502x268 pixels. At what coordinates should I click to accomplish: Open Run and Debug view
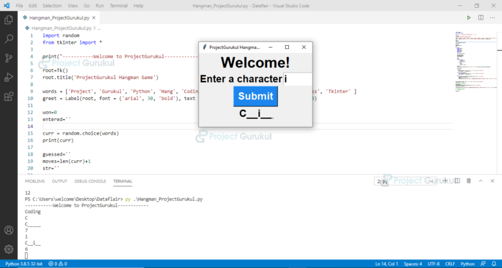(9, 78)
